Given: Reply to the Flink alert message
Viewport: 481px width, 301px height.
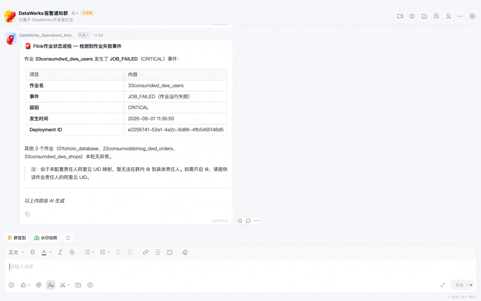Looking at the screenshot, I should [x=248, y=221].
